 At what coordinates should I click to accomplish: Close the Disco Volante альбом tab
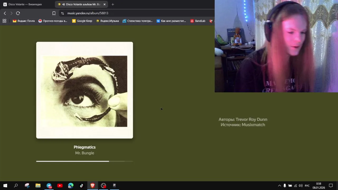(105, 4)
